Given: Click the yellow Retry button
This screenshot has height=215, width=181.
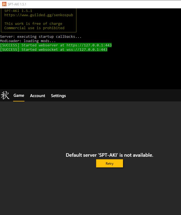Looking at the screenshot, I should click(x=110, y=163).
